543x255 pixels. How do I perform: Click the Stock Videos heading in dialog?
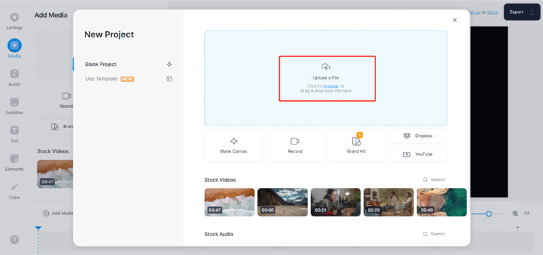pos(220,180)
